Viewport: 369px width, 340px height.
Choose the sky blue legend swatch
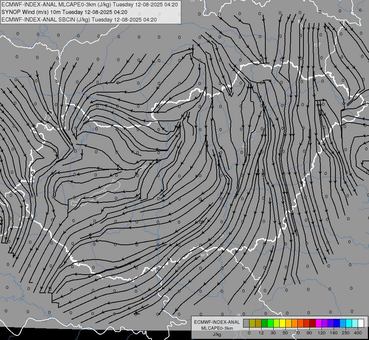pyautogui.click(x=343, y=323)
